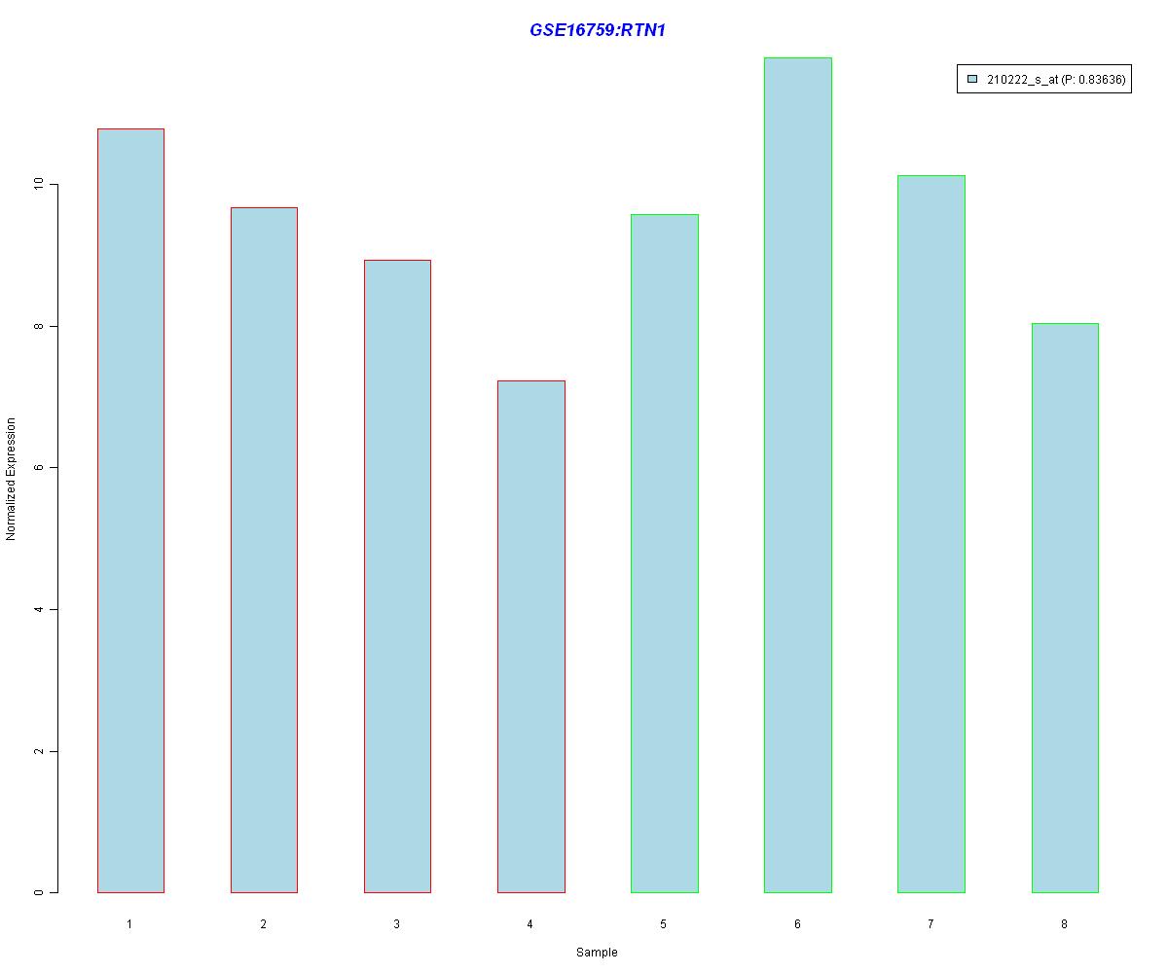Click the x-axis tick label 8
Image resolution: width=1168 pixels, height=973 pixels.
pos(1064,924)
